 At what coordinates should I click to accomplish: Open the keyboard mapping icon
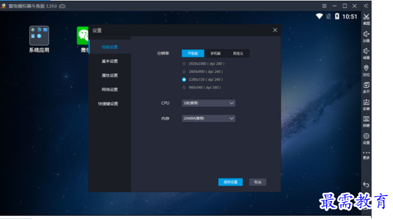point(366,119)
